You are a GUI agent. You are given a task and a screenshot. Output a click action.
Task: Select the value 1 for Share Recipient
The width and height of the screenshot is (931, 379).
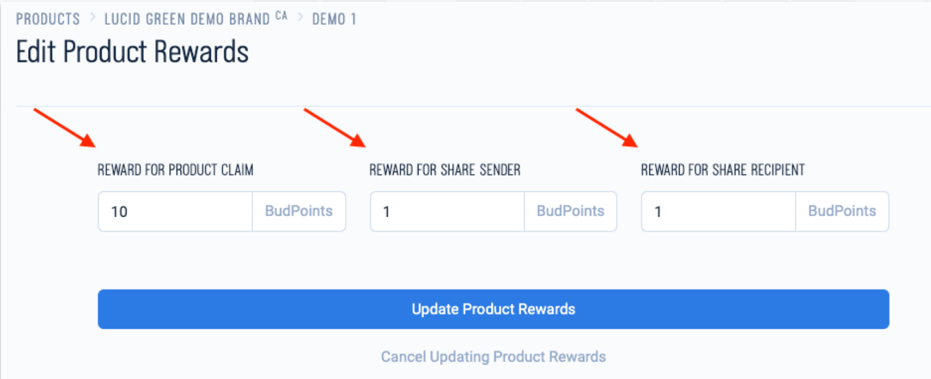pyautogui.click(x=658, y=211)
